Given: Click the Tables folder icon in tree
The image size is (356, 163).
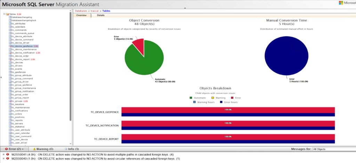Looking at the screenshot, I should (7, 14).
